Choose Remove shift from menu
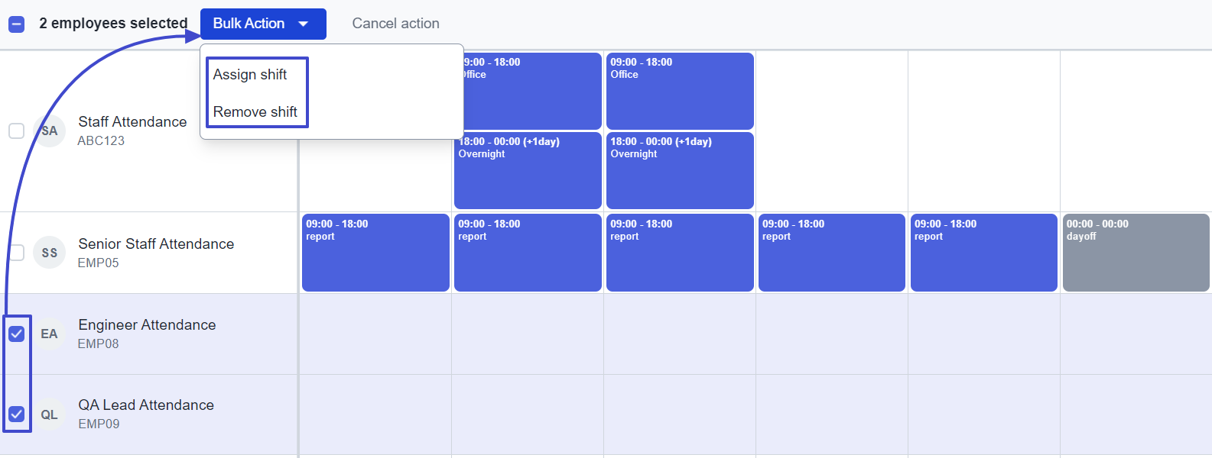 [255, 111]
